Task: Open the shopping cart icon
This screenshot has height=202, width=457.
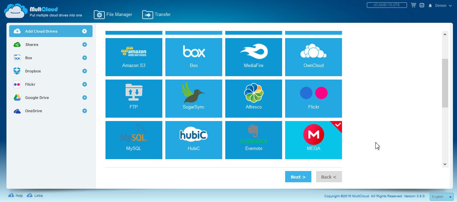Action: coord(413,5)
